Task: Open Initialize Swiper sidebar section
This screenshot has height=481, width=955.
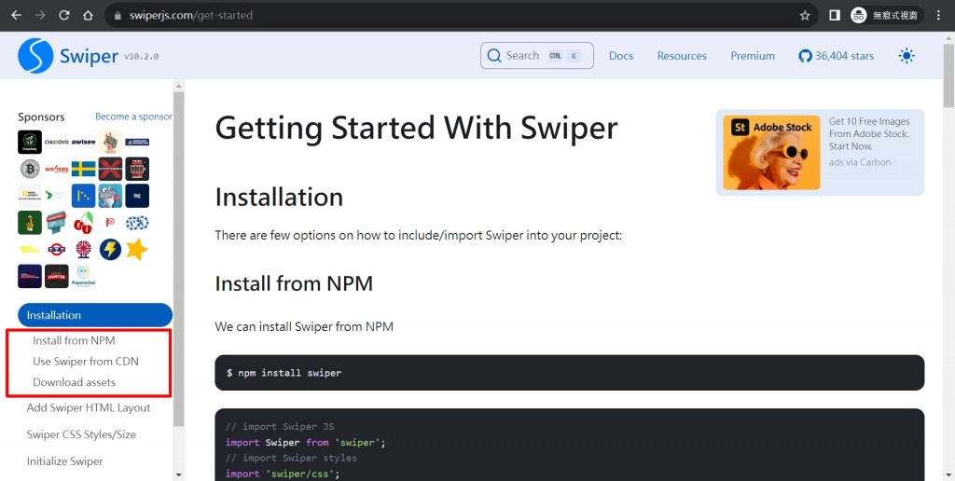Action: click(64, 460)
